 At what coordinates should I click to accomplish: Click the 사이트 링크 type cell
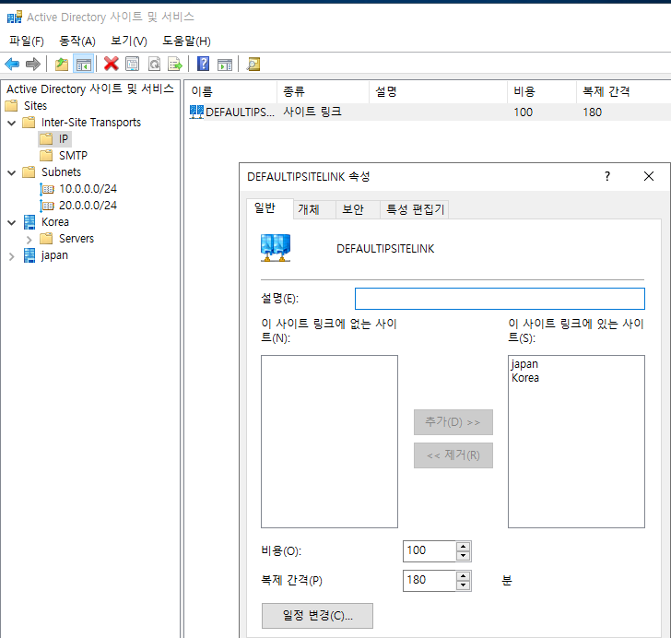click(x=312, y=112)
